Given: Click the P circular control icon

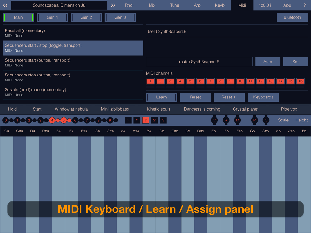Looking at the screenshot, I should pyautogui.click(x=254, y=120).
